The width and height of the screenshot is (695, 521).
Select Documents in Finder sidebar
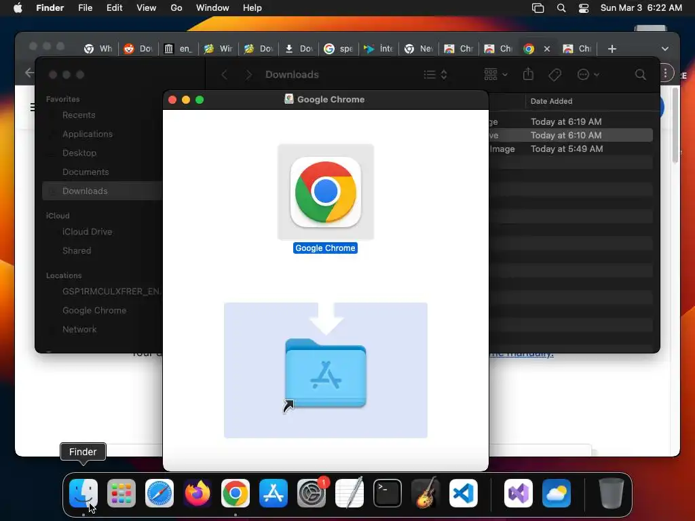tap(85, 172)
